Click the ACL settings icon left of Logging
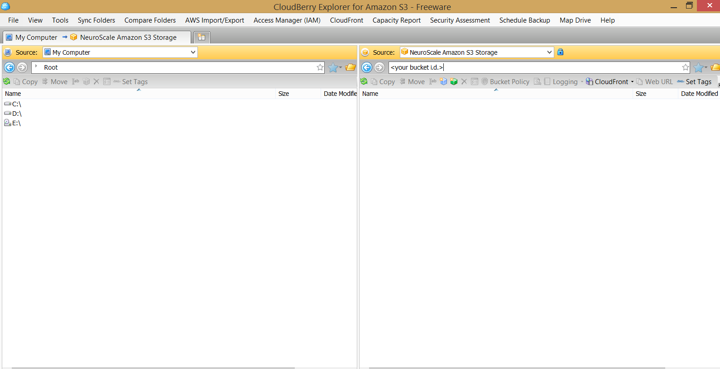This screenshot has height=369, width=720. coord(538,81)
